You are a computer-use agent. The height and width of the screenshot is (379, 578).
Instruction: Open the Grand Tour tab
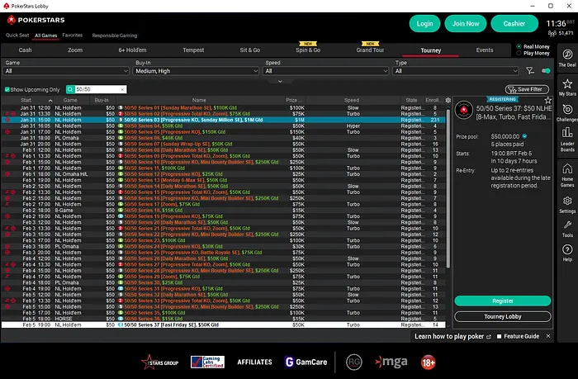point(370,50)
